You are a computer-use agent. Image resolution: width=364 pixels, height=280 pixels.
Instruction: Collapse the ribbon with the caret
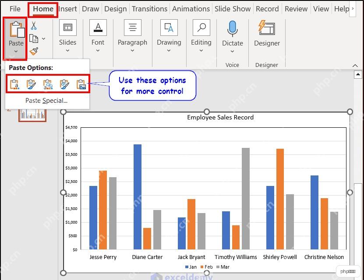(355, 66)
